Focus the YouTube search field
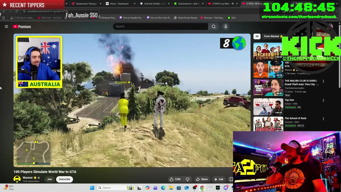Viewport: 341px width, 192px height. (160, 26)
